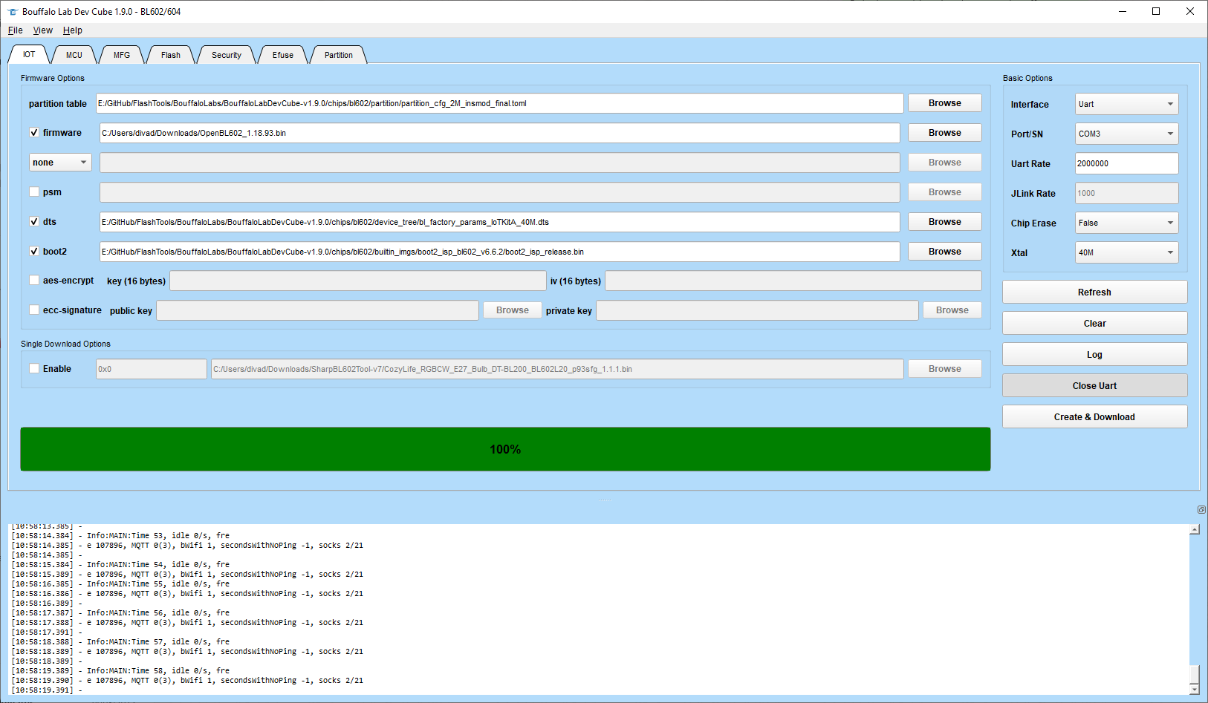Switch to the MCU tab
The image size is (1208, 703).
(x=74, y=55)
